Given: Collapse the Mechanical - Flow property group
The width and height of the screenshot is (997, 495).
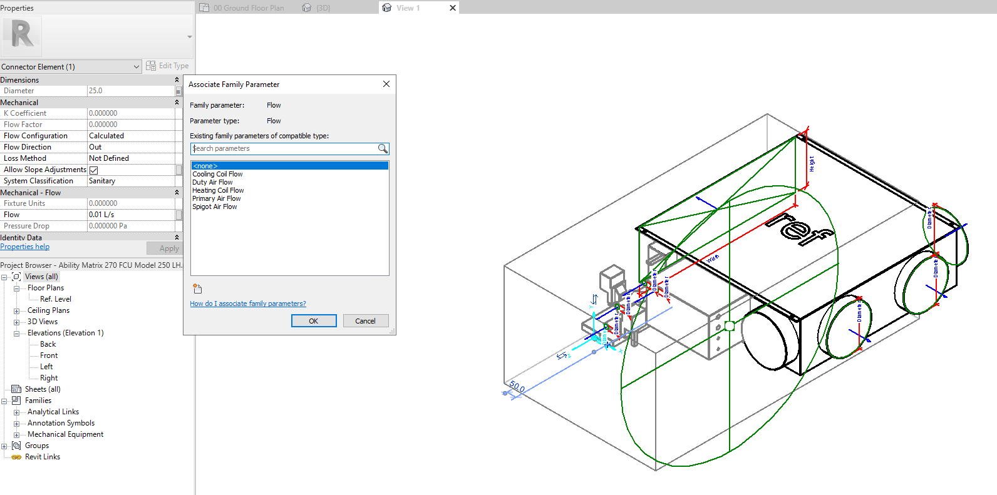Looking at the screenshot, I should tap(177, 193).
